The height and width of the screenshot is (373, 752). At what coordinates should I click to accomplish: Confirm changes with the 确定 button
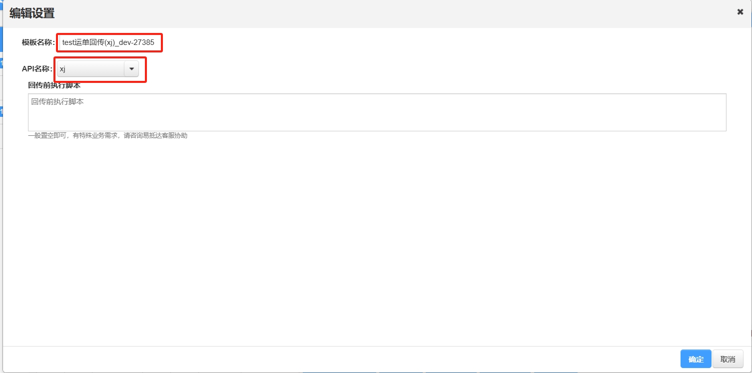(x=696, y=359)
